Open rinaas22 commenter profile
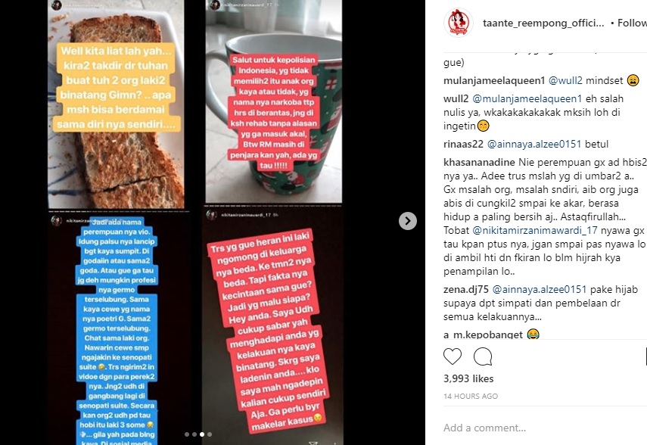The width and height of the screenshot is (647, 445). click(463, 144)
